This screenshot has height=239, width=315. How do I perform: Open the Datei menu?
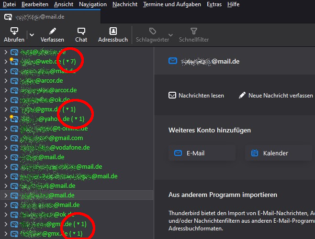coord(9,4)
